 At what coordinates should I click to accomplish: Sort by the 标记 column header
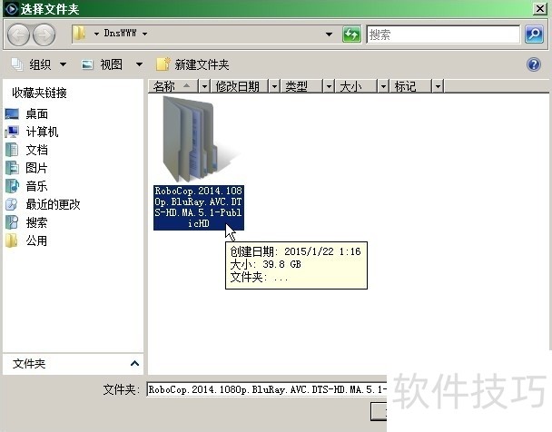pos(410,86)
